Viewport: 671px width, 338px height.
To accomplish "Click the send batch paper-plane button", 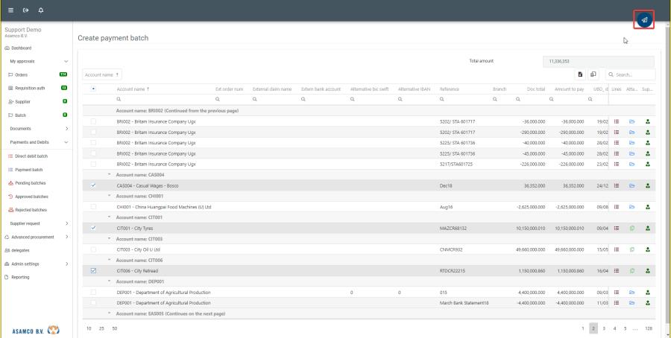I will pos(643,20).
